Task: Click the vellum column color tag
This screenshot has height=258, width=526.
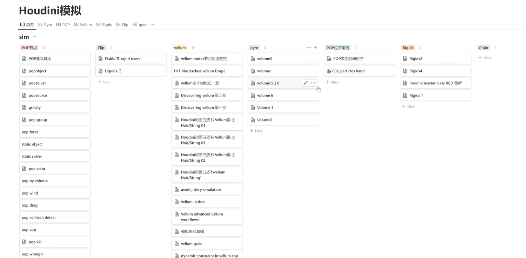Action: pyautogui.click(x=180, y=48)
